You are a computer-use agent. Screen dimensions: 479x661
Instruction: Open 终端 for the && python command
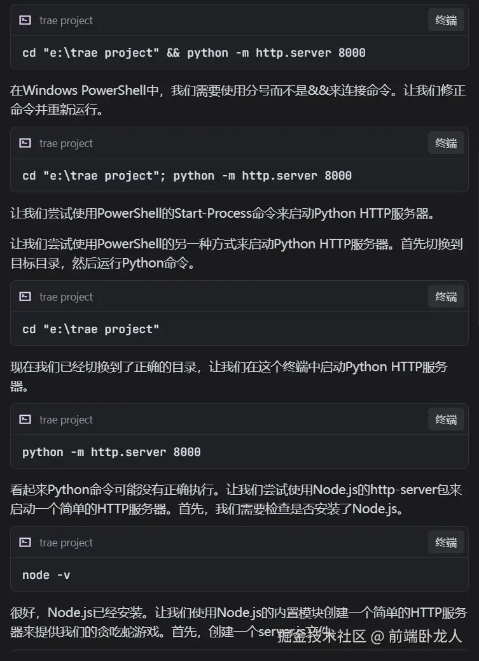click(446, 20)
